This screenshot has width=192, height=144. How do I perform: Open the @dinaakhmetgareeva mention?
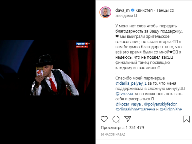pos(135,109)
